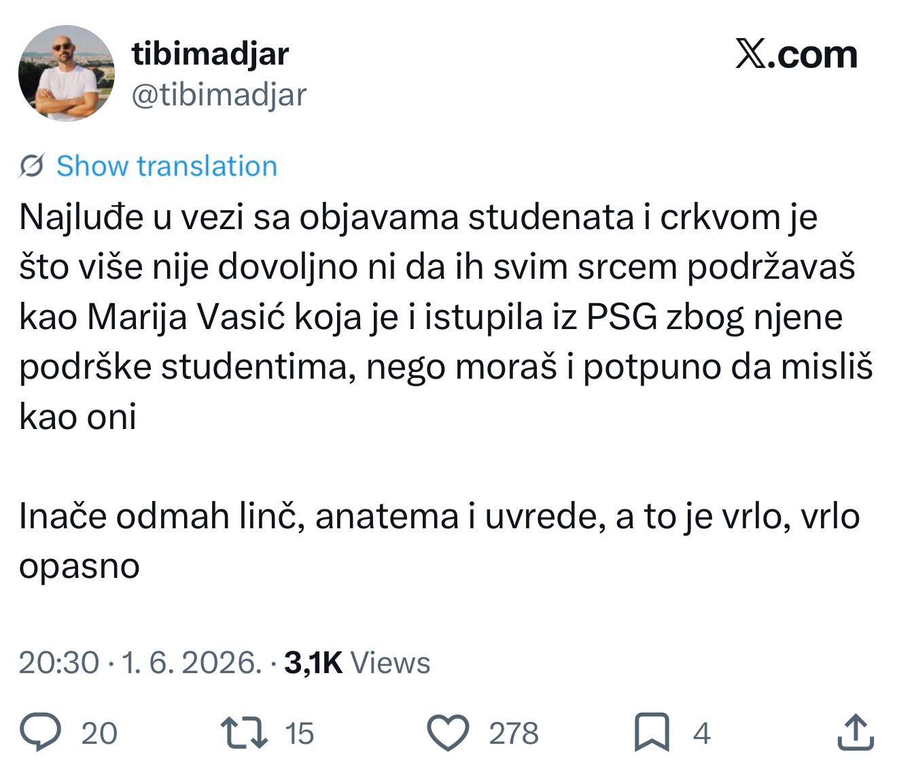
Task: Click the 20 replies count
Action: (99, 734)
